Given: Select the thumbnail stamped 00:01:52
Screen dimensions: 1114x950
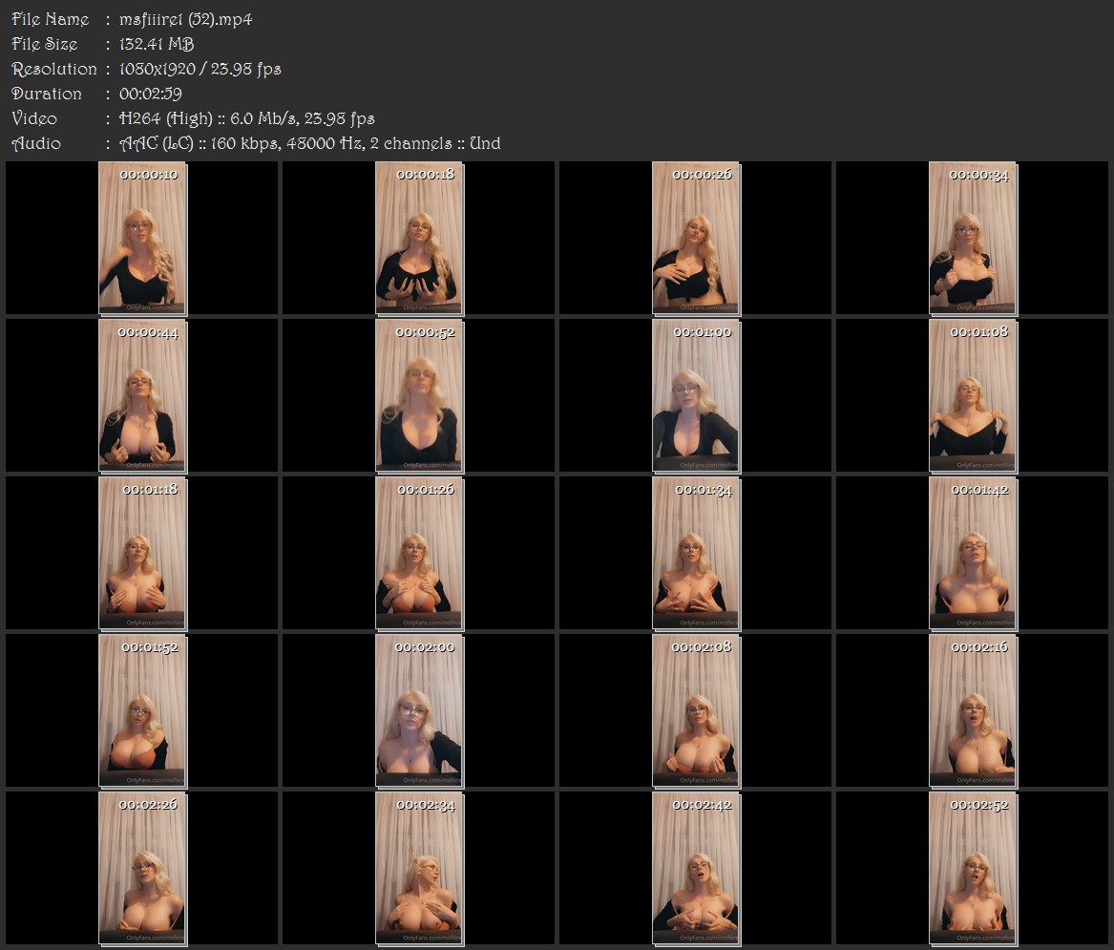Looking at the screenshot, I should 142,711.
